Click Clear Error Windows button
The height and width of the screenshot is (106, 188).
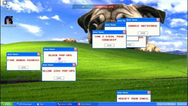point(166,104)
